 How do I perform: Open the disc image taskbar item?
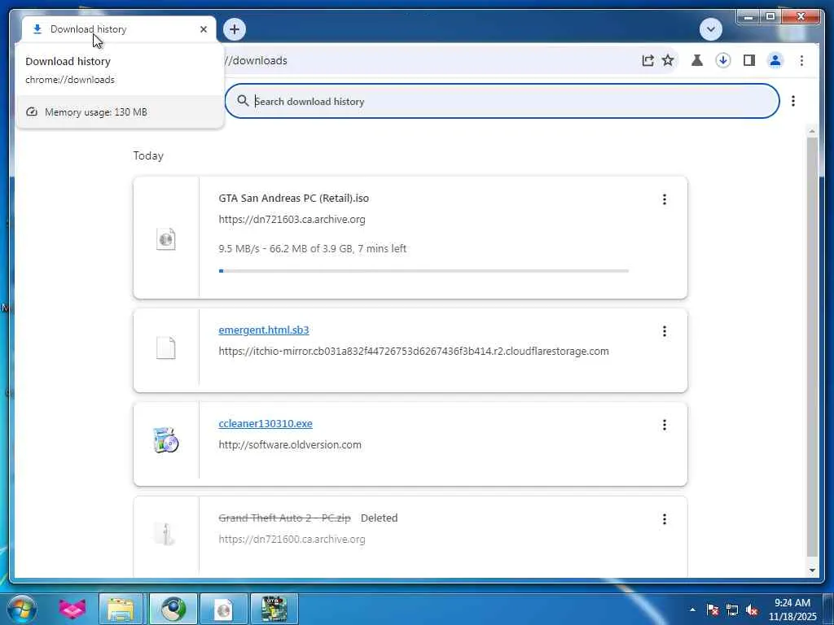click(x=223, y=609)
